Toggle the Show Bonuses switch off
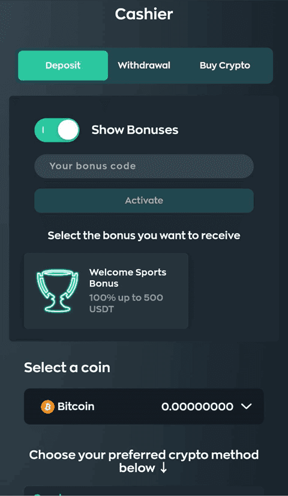The image size is (288, 496). tap(57, 130)
